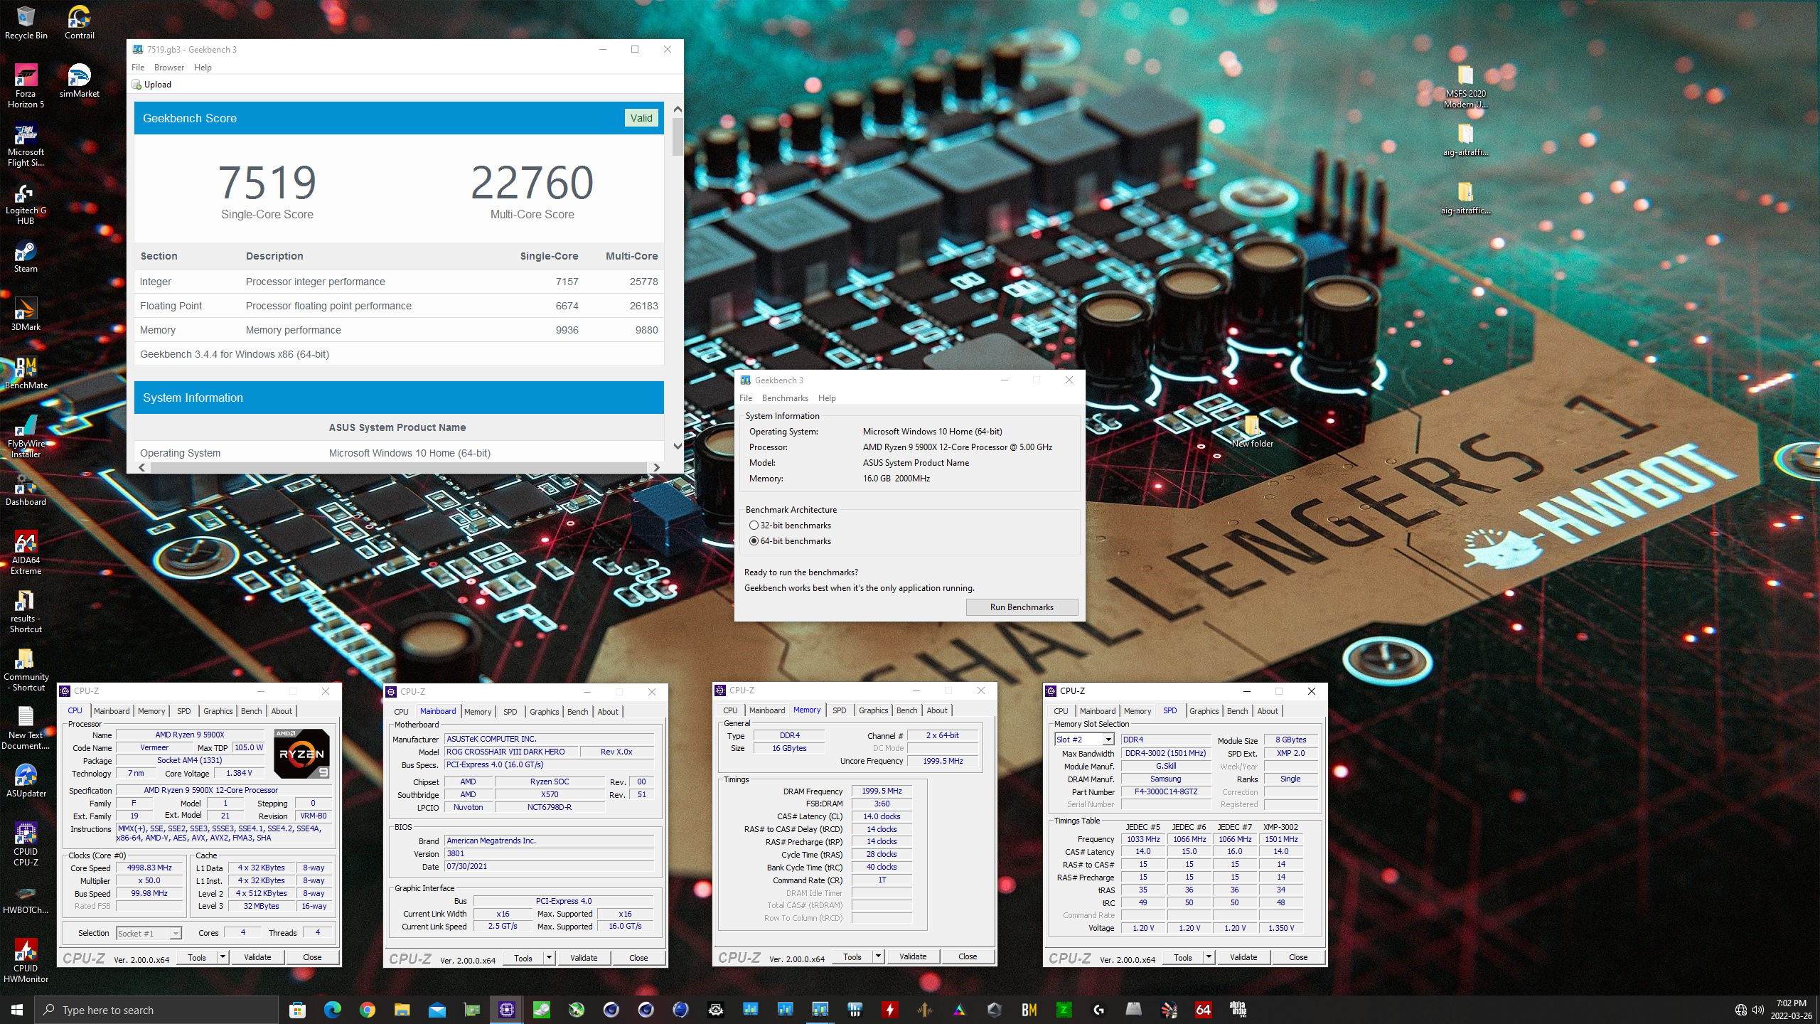Open Mail app from taskbar
Image resolution: width=1820 pixels, height=1024 pixels.
click(x=437, y=1010)
